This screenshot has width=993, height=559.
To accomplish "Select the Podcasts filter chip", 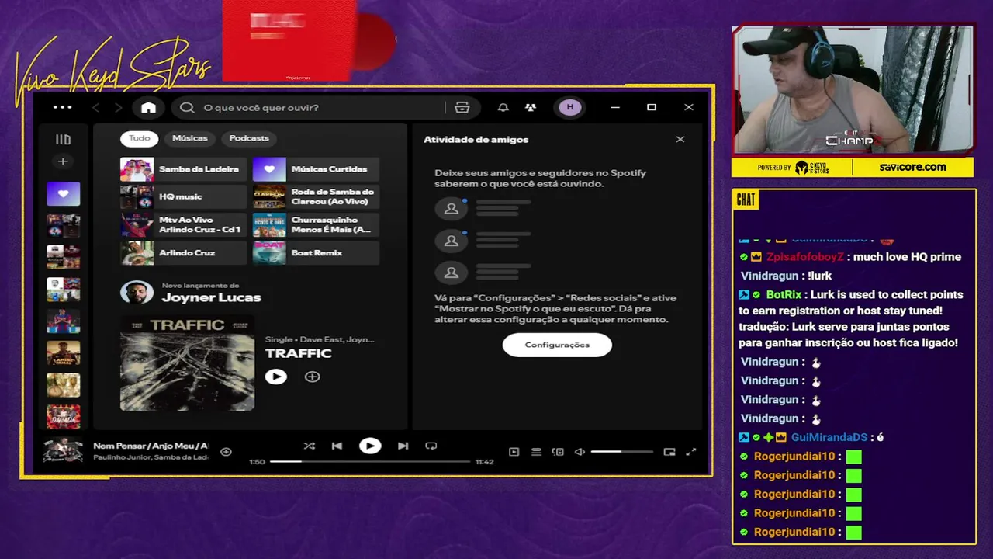I will click(249, 138).
